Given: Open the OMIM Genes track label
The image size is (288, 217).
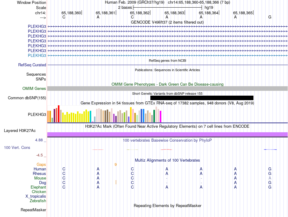Looking at the screenshot, I should coord(34,88).
